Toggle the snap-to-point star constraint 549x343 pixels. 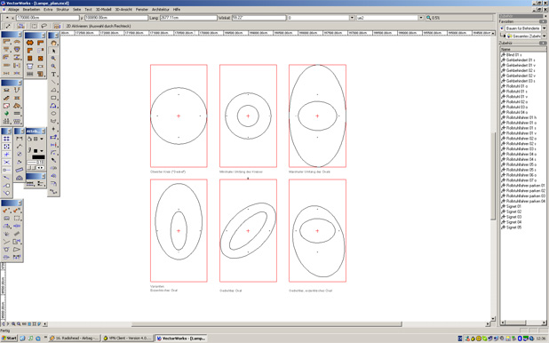tap(6, 154)
